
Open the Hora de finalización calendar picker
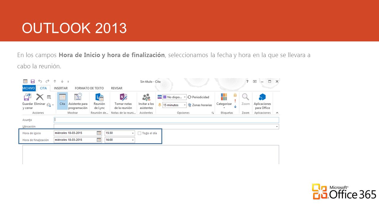(99, 140)
